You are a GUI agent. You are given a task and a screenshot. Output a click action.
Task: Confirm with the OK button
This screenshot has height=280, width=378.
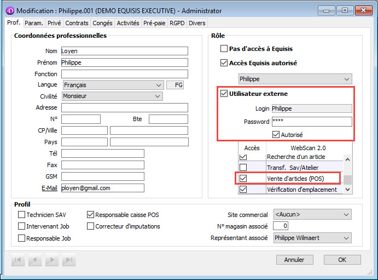click(x=342, y=260)
